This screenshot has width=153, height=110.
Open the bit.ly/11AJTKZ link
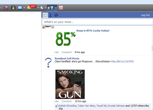tap(122, 61)
